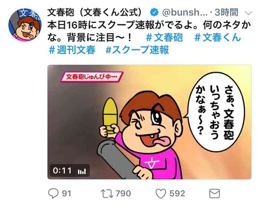Viewport: 260px width, 206px height.
Task: Click the reply speech bubble icon
Action: click(53, 194)
